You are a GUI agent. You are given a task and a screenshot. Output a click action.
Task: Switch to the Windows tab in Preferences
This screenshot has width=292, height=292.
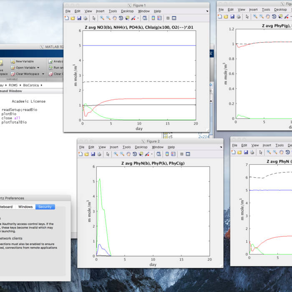tap(25, 207)
